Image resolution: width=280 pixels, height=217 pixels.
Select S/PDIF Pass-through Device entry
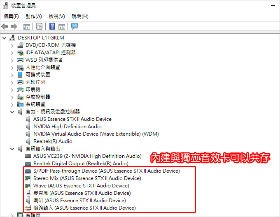point(107,171)
